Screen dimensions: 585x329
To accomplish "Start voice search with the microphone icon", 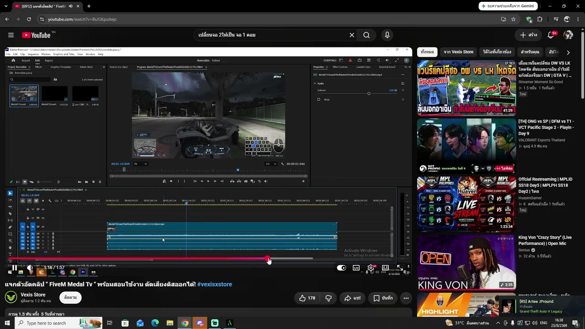I will point(387,35).
